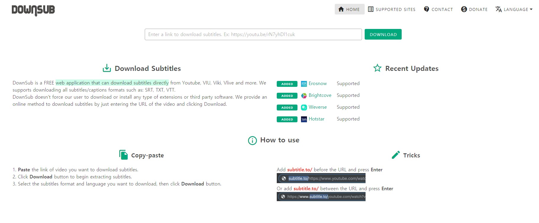Click the Recent Updates star icon

coord(377,68)
